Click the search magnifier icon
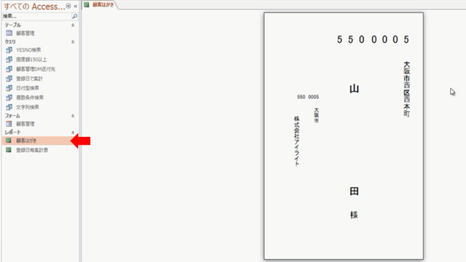The width and height of the screenshot is (466, 262). pyautogui.click(x=74, y=16)
